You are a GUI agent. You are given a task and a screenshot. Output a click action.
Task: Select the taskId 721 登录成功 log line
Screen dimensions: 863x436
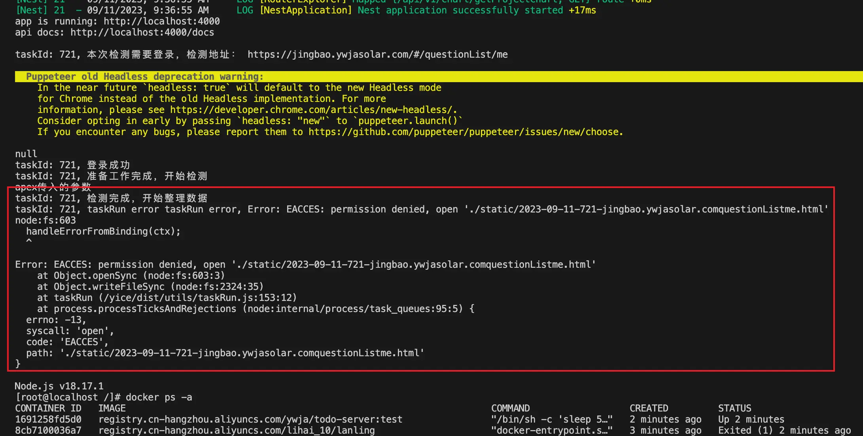click(72, 165)
